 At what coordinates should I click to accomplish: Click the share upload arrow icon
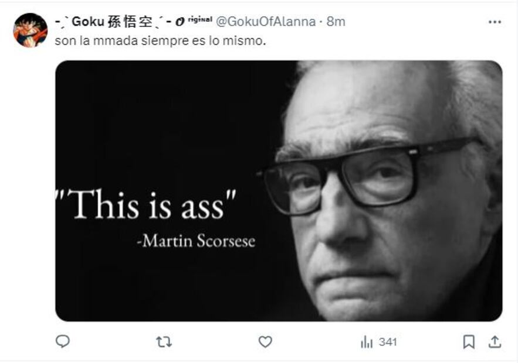495,342
